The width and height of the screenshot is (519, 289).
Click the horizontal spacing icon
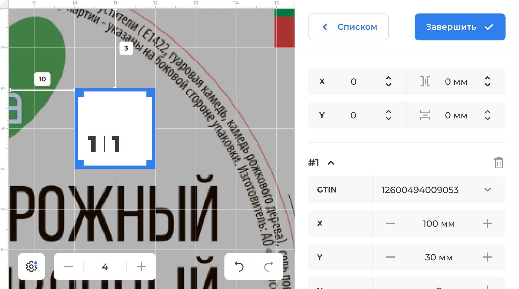425,82
